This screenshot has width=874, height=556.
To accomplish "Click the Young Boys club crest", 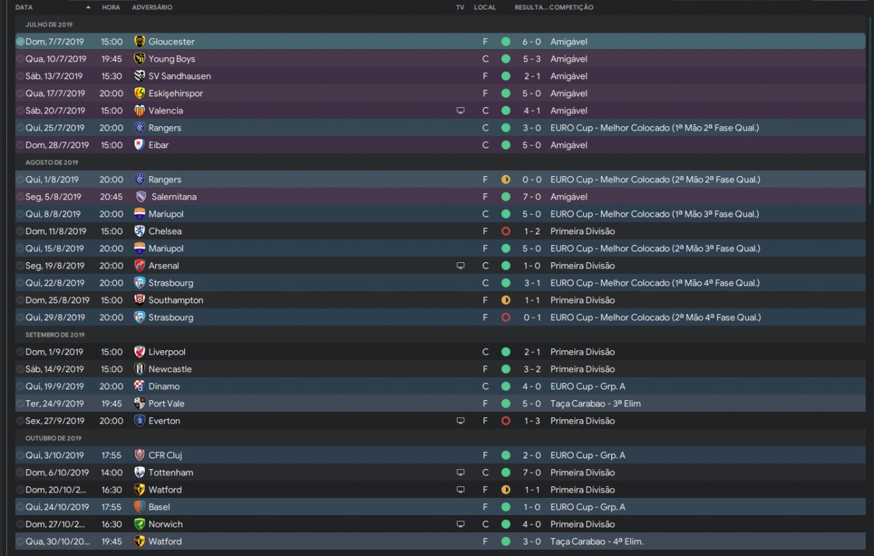I will tap(140, 59).
